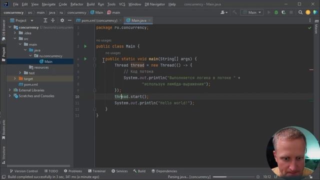Click Collapse All icon in Project panel
Screen dimensions: 320x180
point(53,20)
